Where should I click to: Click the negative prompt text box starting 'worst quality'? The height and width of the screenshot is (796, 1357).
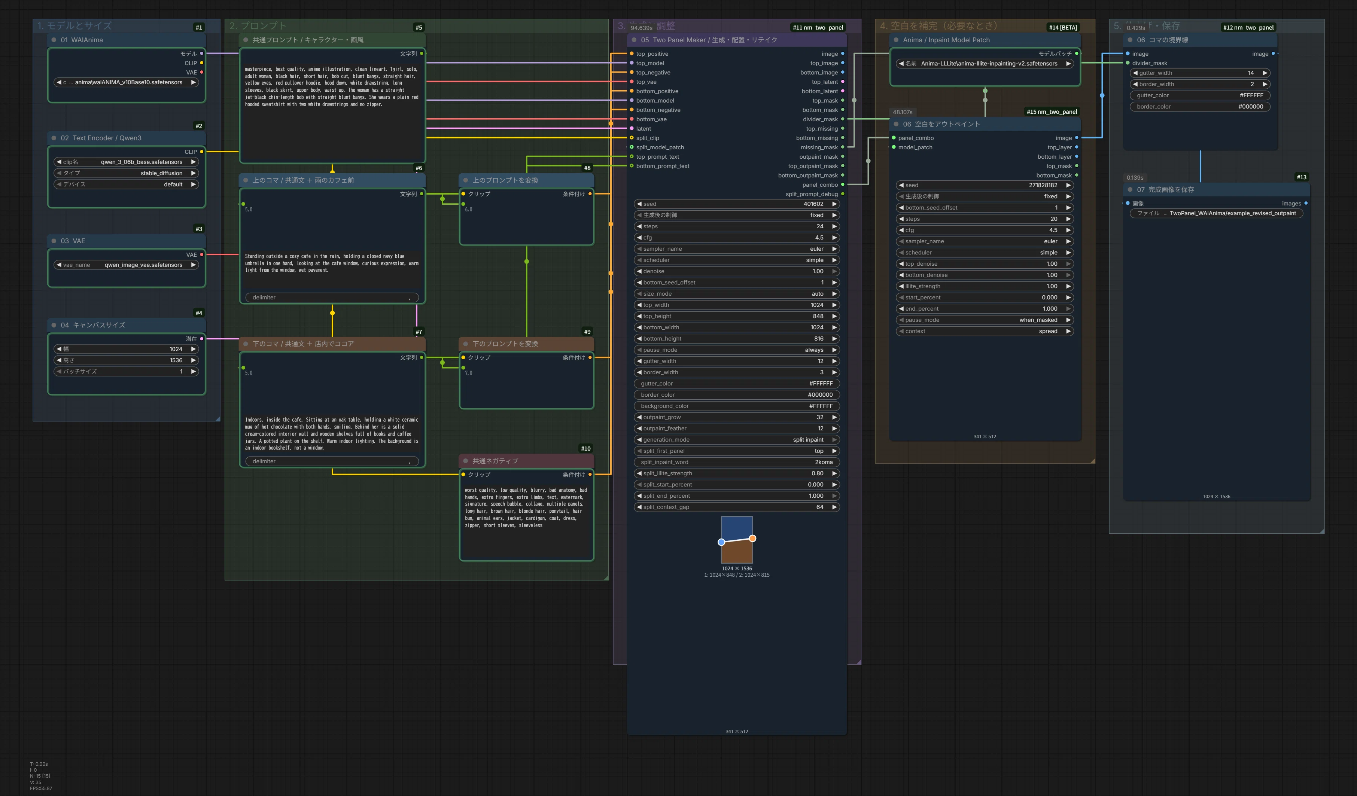(x=526, y=521)
